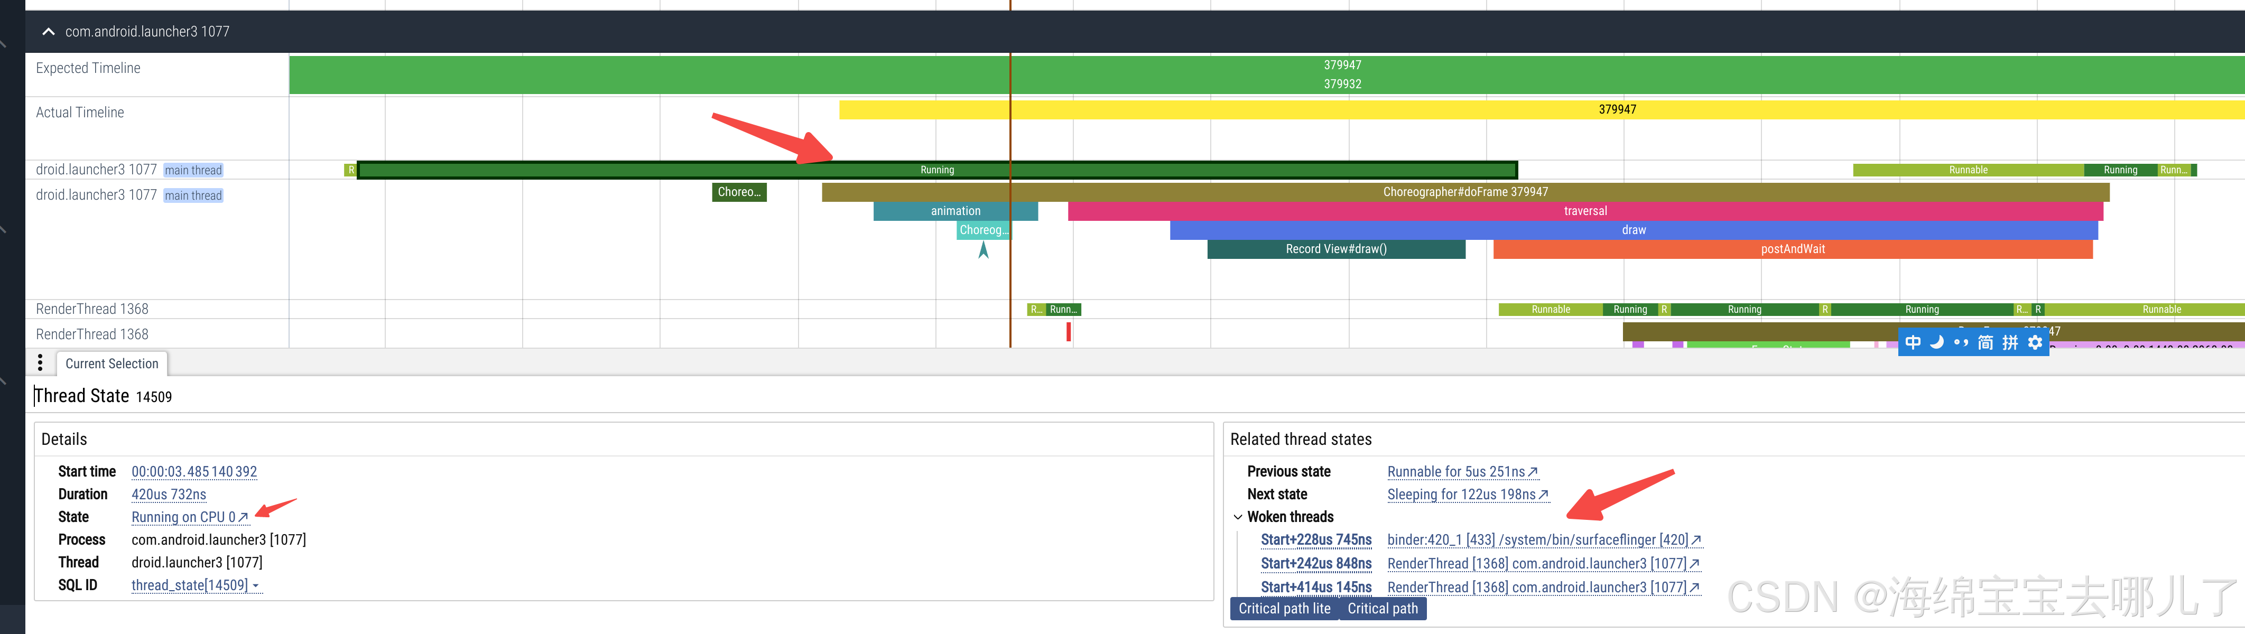Toggle 拼 pinyin input mode

coord(2010,342)
